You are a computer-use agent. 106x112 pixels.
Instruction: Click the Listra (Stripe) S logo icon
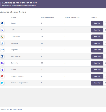(2, 30)
